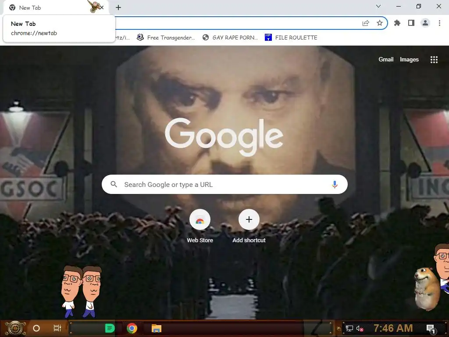Click the two-headed cartoon mascot character

pos(81,291)
